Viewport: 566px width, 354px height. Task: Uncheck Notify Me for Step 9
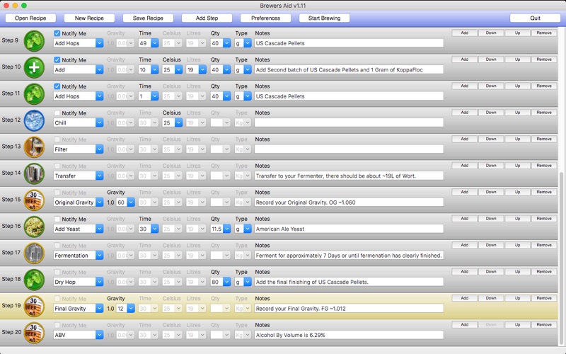tap(57, 33)
